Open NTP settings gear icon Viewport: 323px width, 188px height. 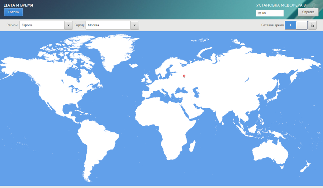[312, 26]
